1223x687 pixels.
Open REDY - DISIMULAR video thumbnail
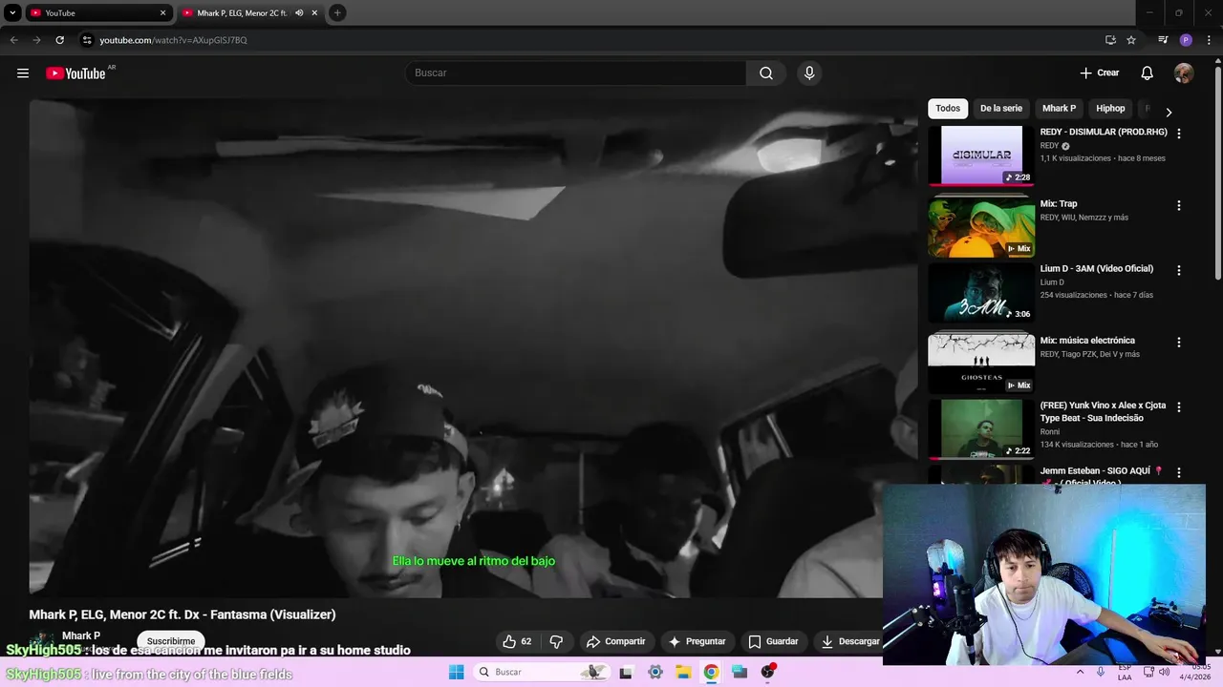coord(981,155)
